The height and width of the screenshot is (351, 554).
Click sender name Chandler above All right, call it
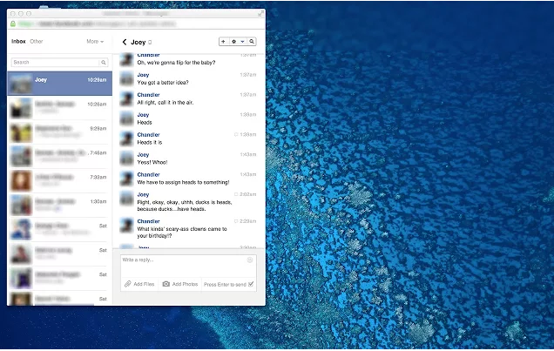pyautogui.click(x=148, y=95)
